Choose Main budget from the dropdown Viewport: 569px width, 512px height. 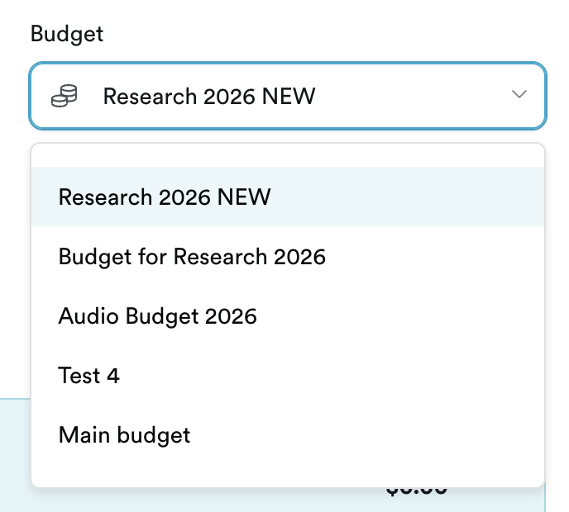[288, 435]
